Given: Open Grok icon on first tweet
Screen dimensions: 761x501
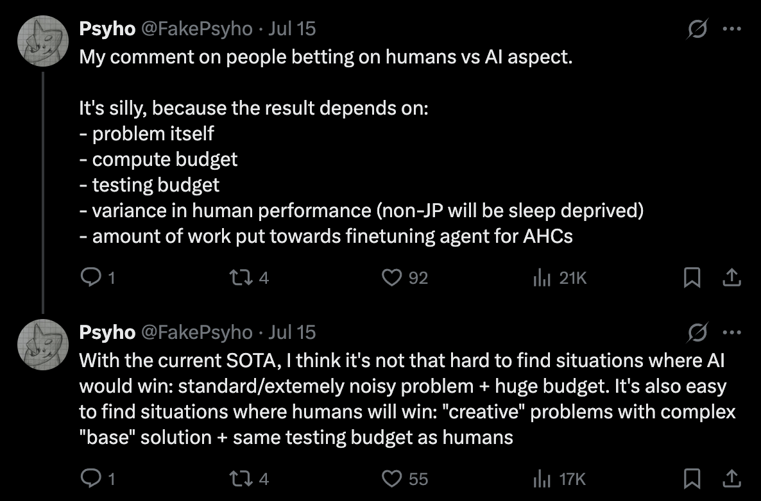Looking at the screenshot, I should [x=697, y=29].
